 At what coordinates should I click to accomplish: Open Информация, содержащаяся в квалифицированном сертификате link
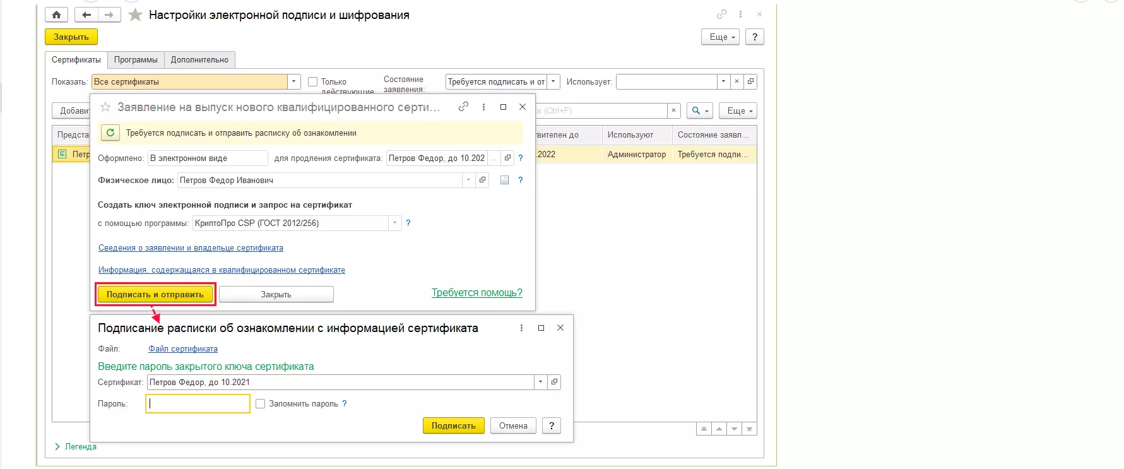pos(222,270)
